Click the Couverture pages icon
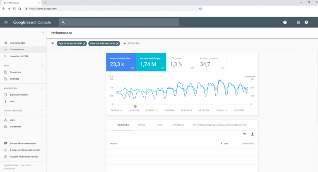 point(6,72)
